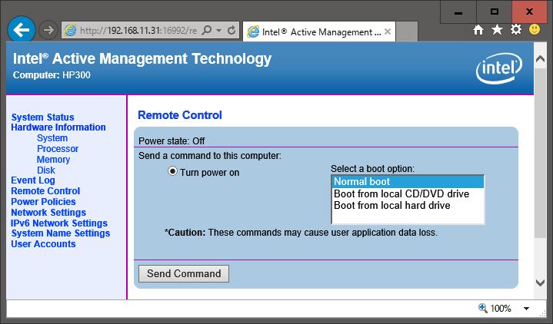This screenshot has width=553, height=324.
Task: Close the browser window
Action: coord(529,12)
